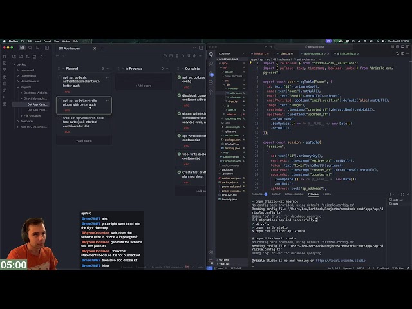Open the Apple menu
This screenshot has width=412, height=309.
[x=5, y=41]
